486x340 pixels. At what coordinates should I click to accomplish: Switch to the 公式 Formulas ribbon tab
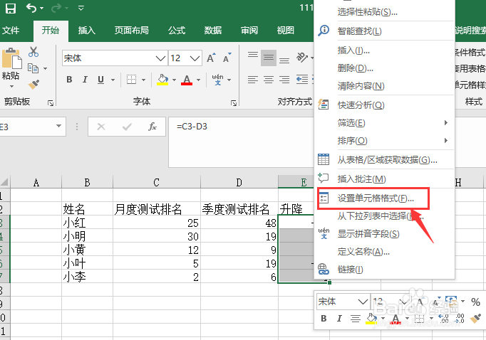(177, 31)
